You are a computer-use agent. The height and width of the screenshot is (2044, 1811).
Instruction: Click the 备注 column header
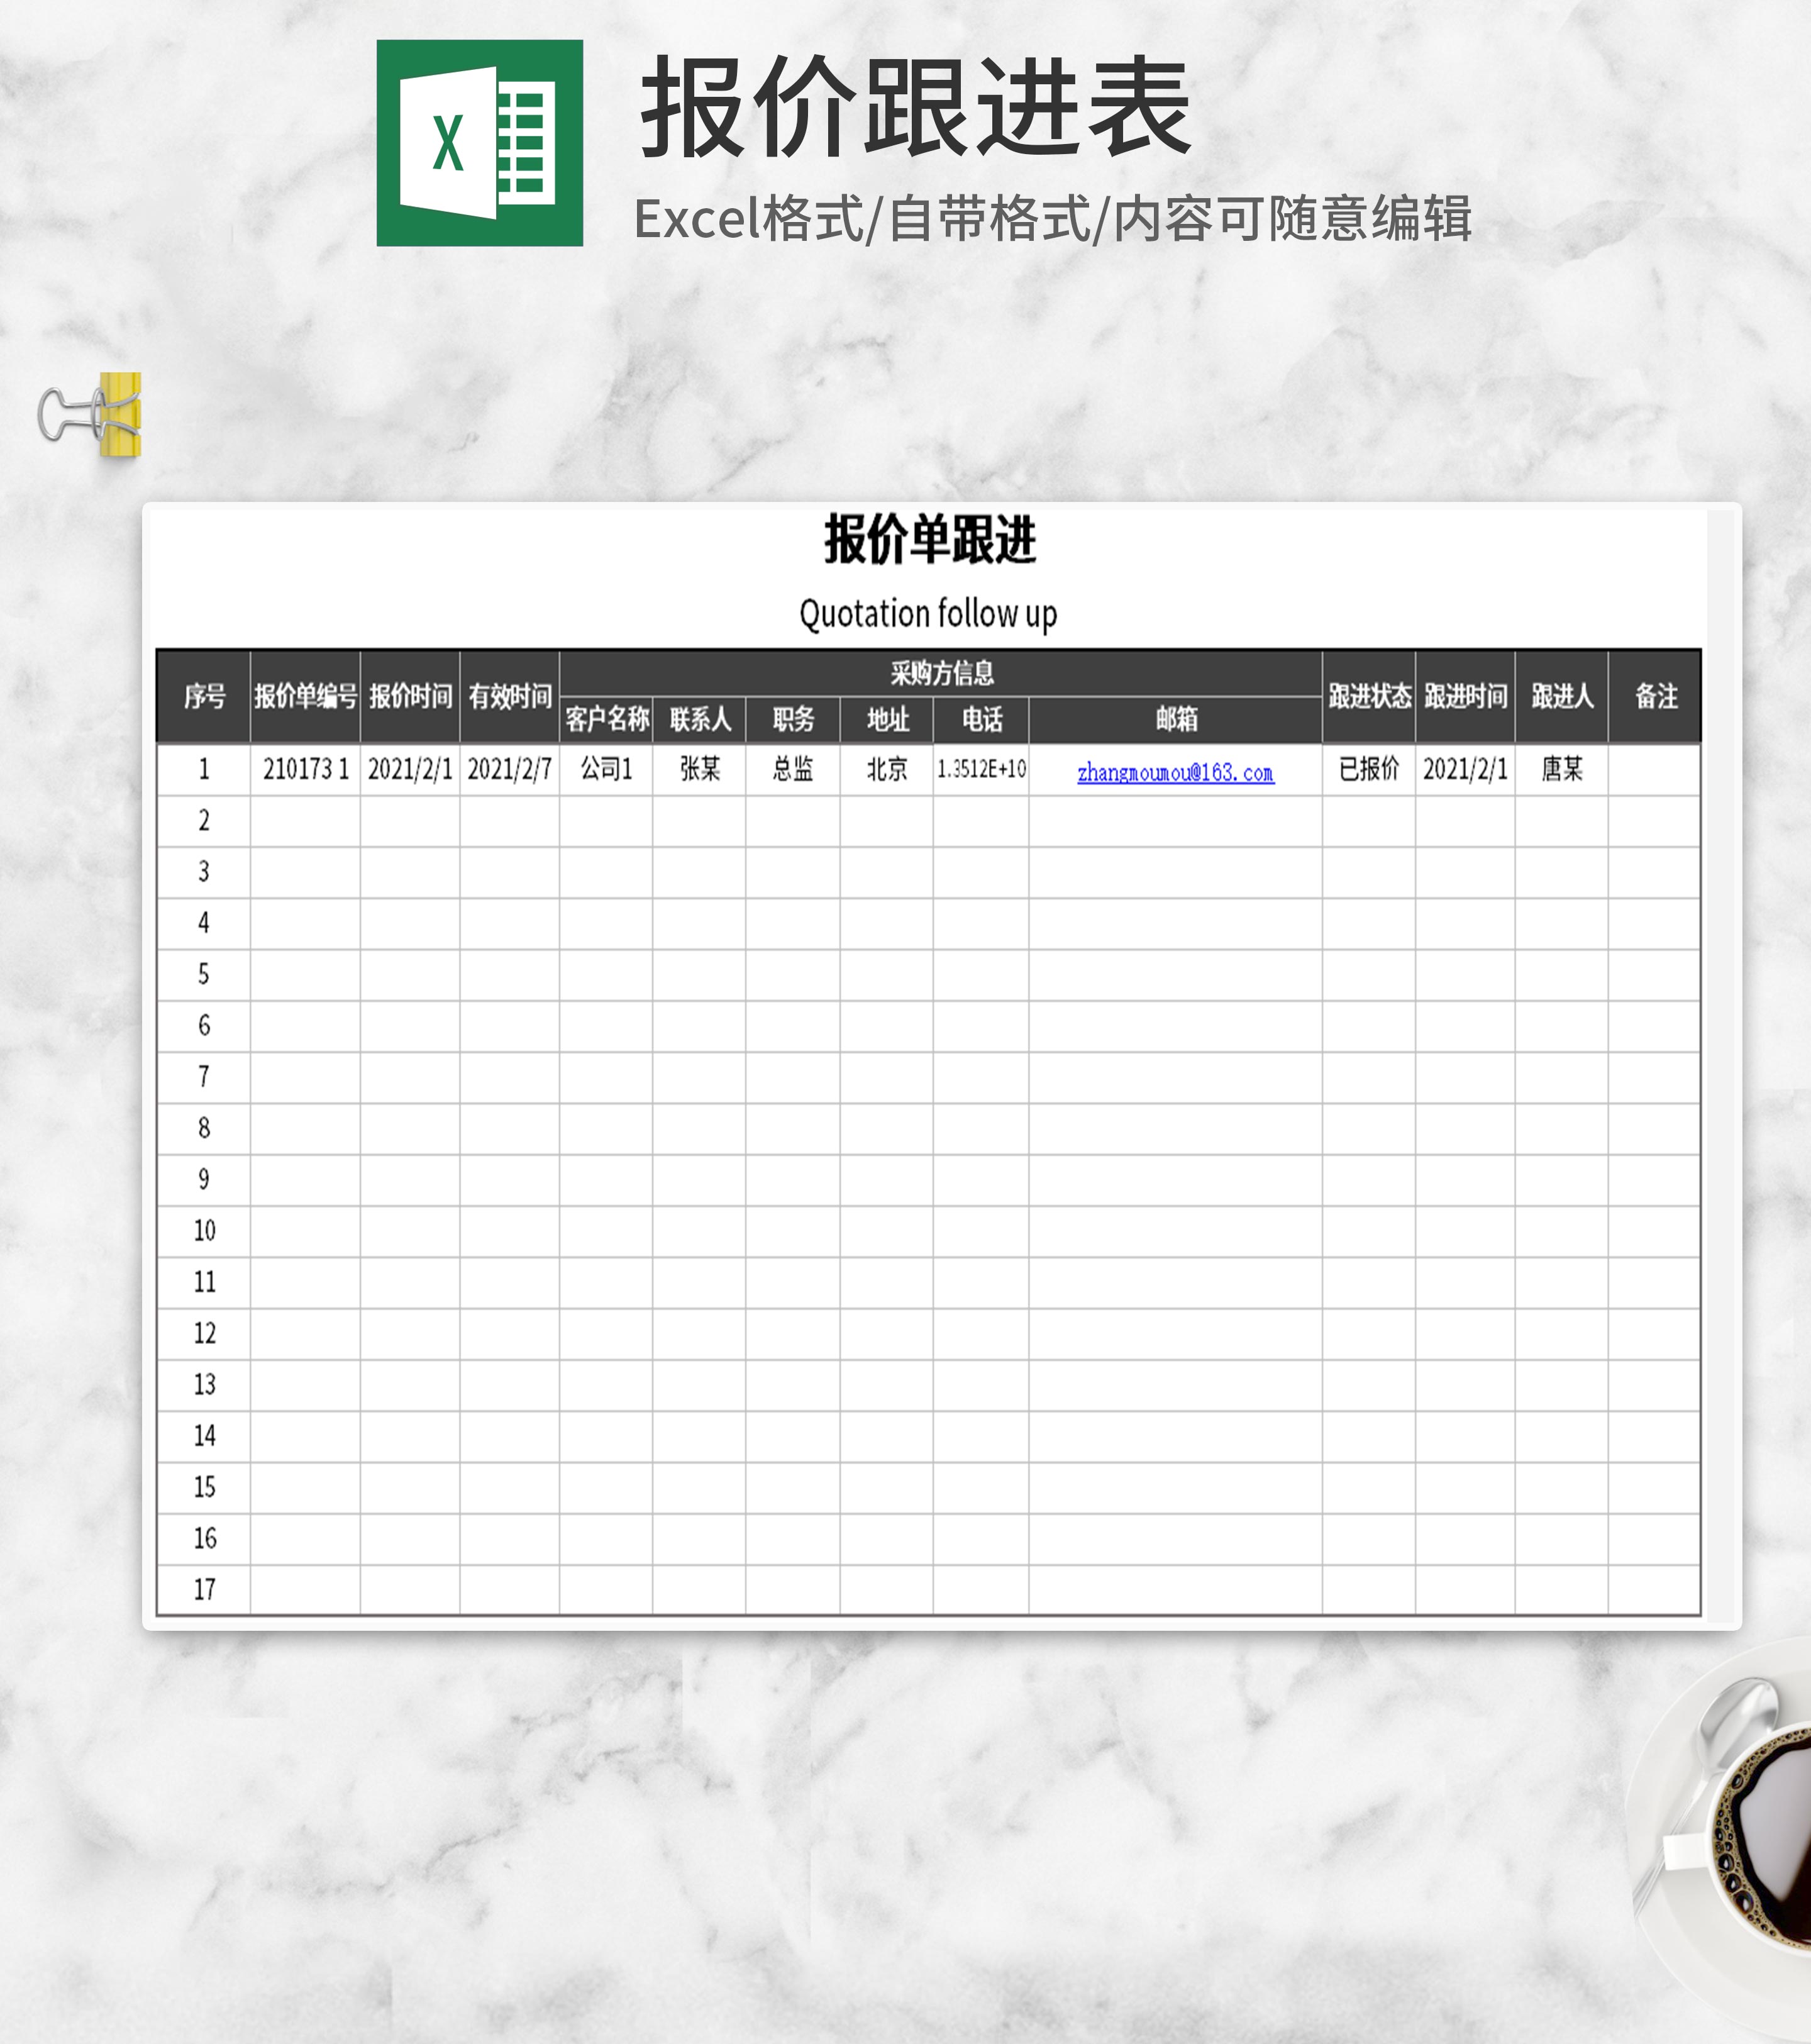(x=1655, y=696)
